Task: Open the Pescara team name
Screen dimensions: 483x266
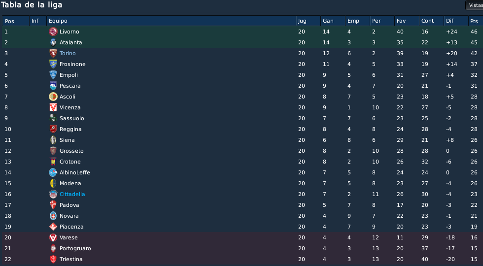Action: pos(70,86)
